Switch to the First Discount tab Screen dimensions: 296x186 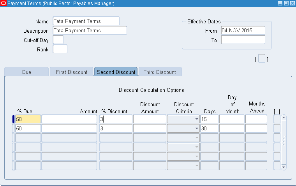tap(72, 72)
